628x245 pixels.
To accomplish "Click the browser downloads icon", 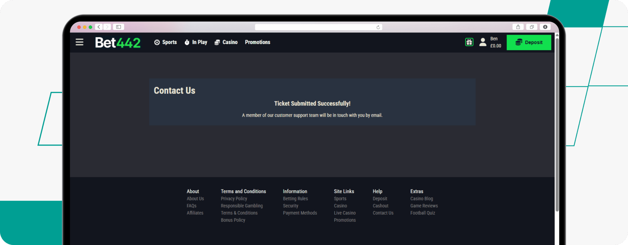I will [545, 27].
